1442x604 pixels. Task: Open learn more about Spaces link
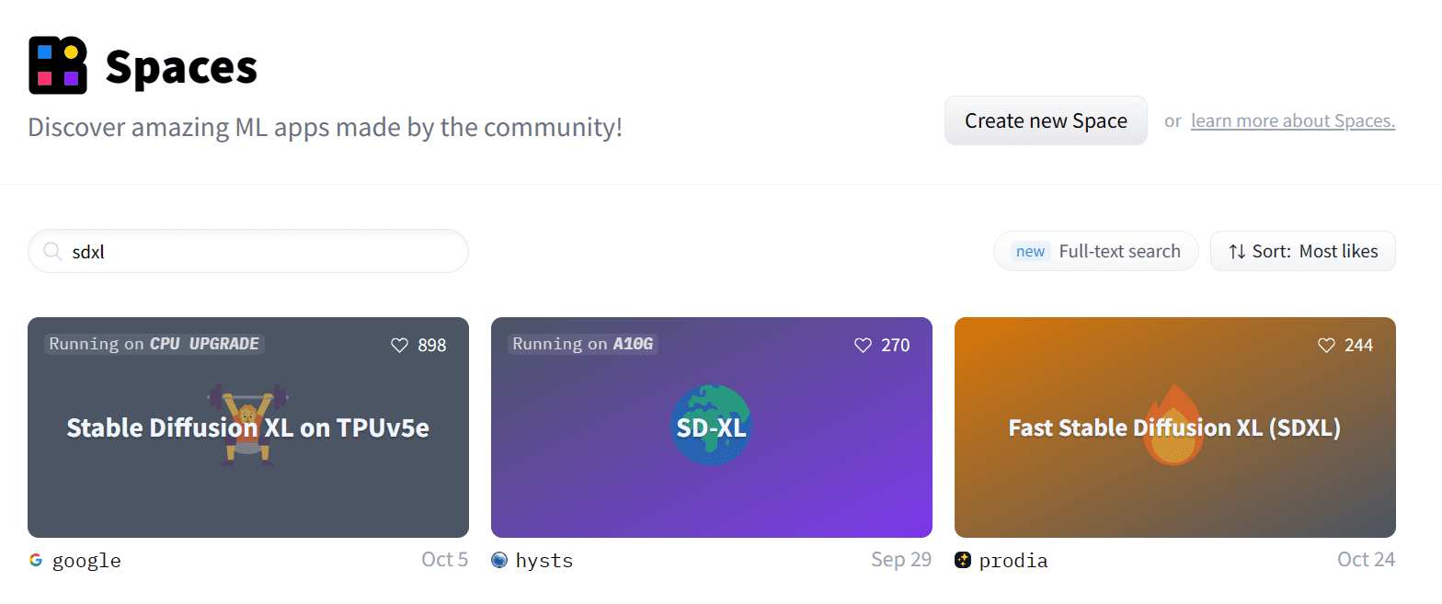[x=1293, y=120]
